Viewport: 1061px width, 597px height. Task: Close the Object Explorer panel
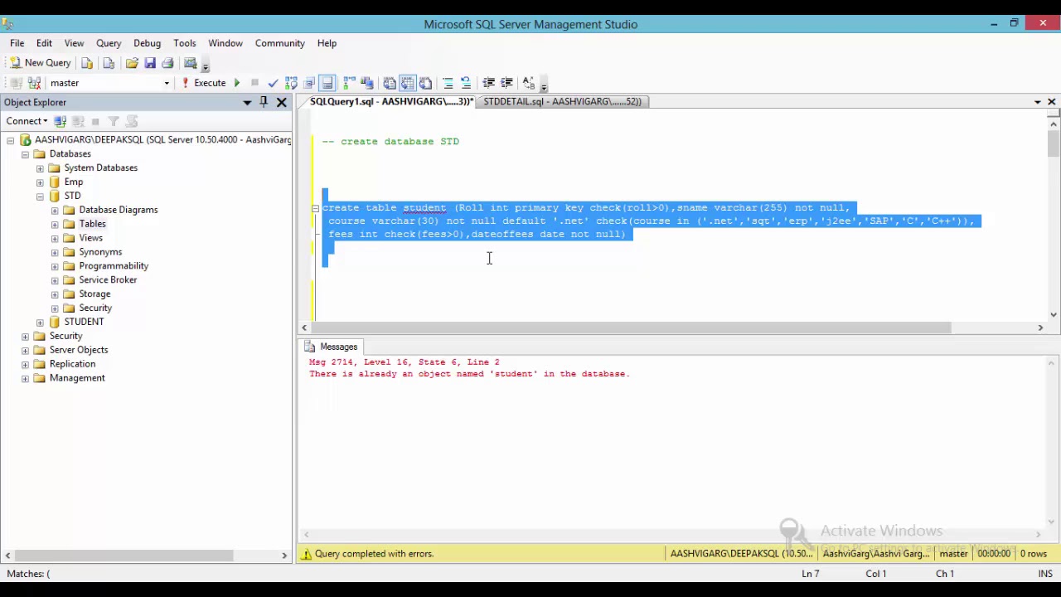point(281,102)
